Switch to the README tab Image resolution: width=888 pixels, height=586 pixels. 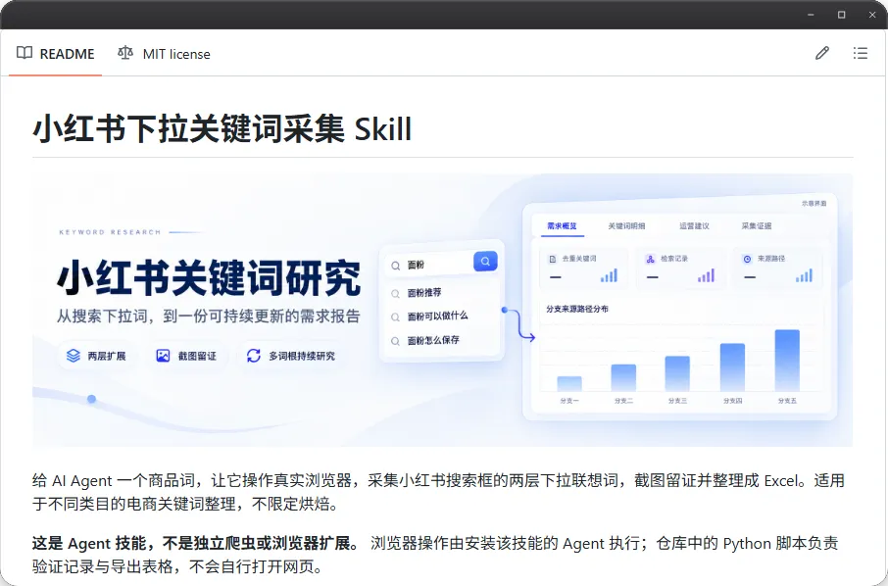(x=56, y=54)
